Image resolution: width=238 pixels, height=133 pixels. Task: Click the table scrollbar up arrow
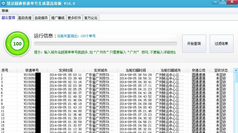coord(235,70)
